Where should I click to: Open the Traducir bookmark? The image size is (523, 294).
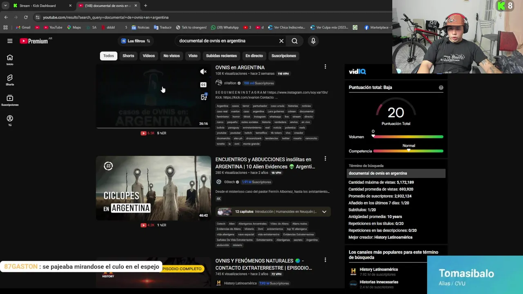pyautogui.click(x=163, y=27)
